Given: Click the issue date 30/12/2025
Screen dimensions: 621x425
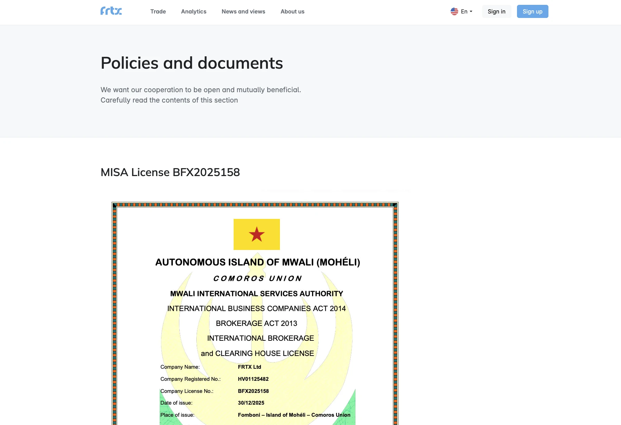Looking at the screenshot, I should 251,403.
